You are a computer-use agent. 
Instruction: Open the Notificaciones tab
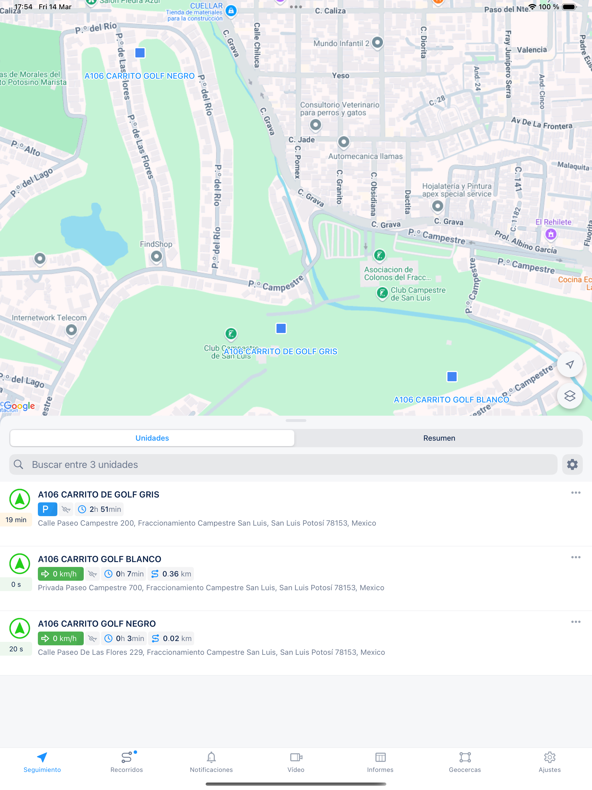tap(211, 762)
